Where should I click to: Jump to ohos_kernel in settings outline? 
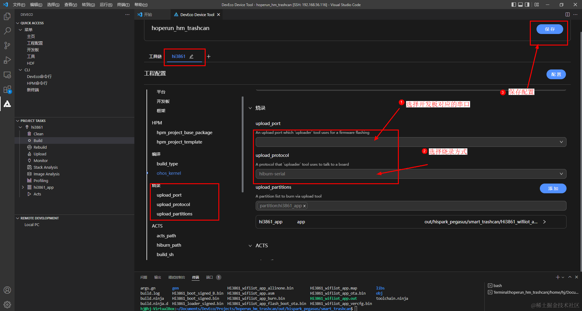coord(169,173)
